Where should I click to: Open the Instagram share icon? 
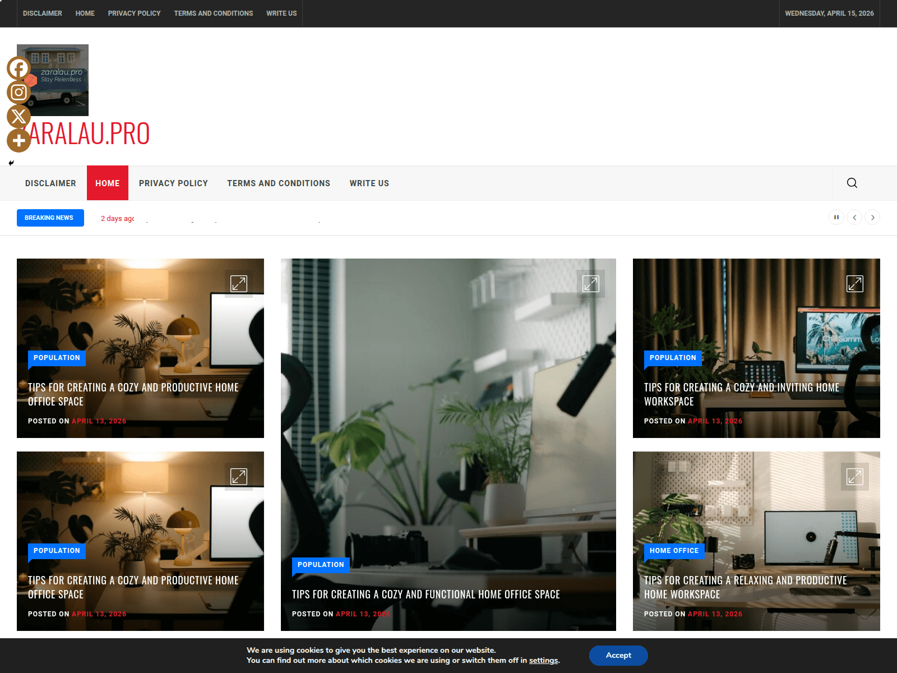pos(19,93)
